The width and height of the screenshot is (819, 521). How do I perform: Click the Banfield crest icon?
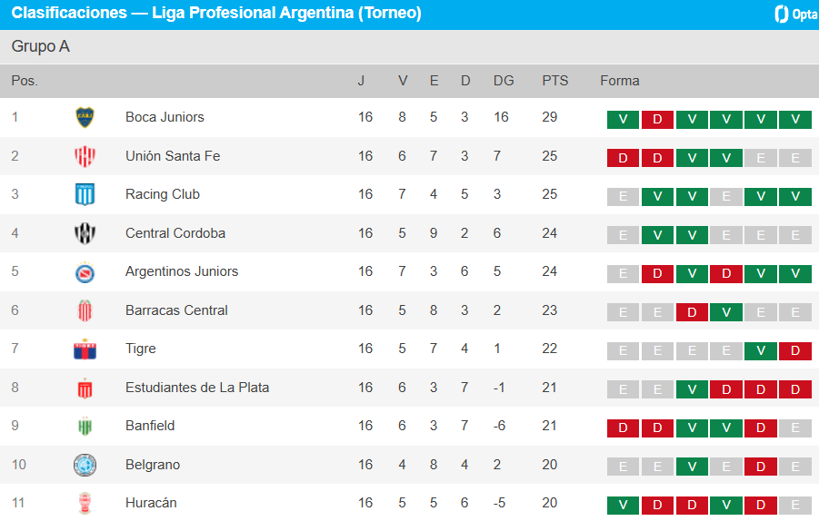[85, 426]
